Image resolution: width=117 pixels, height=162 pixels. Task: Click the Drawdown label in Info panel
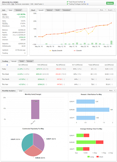tap(6, 26)
